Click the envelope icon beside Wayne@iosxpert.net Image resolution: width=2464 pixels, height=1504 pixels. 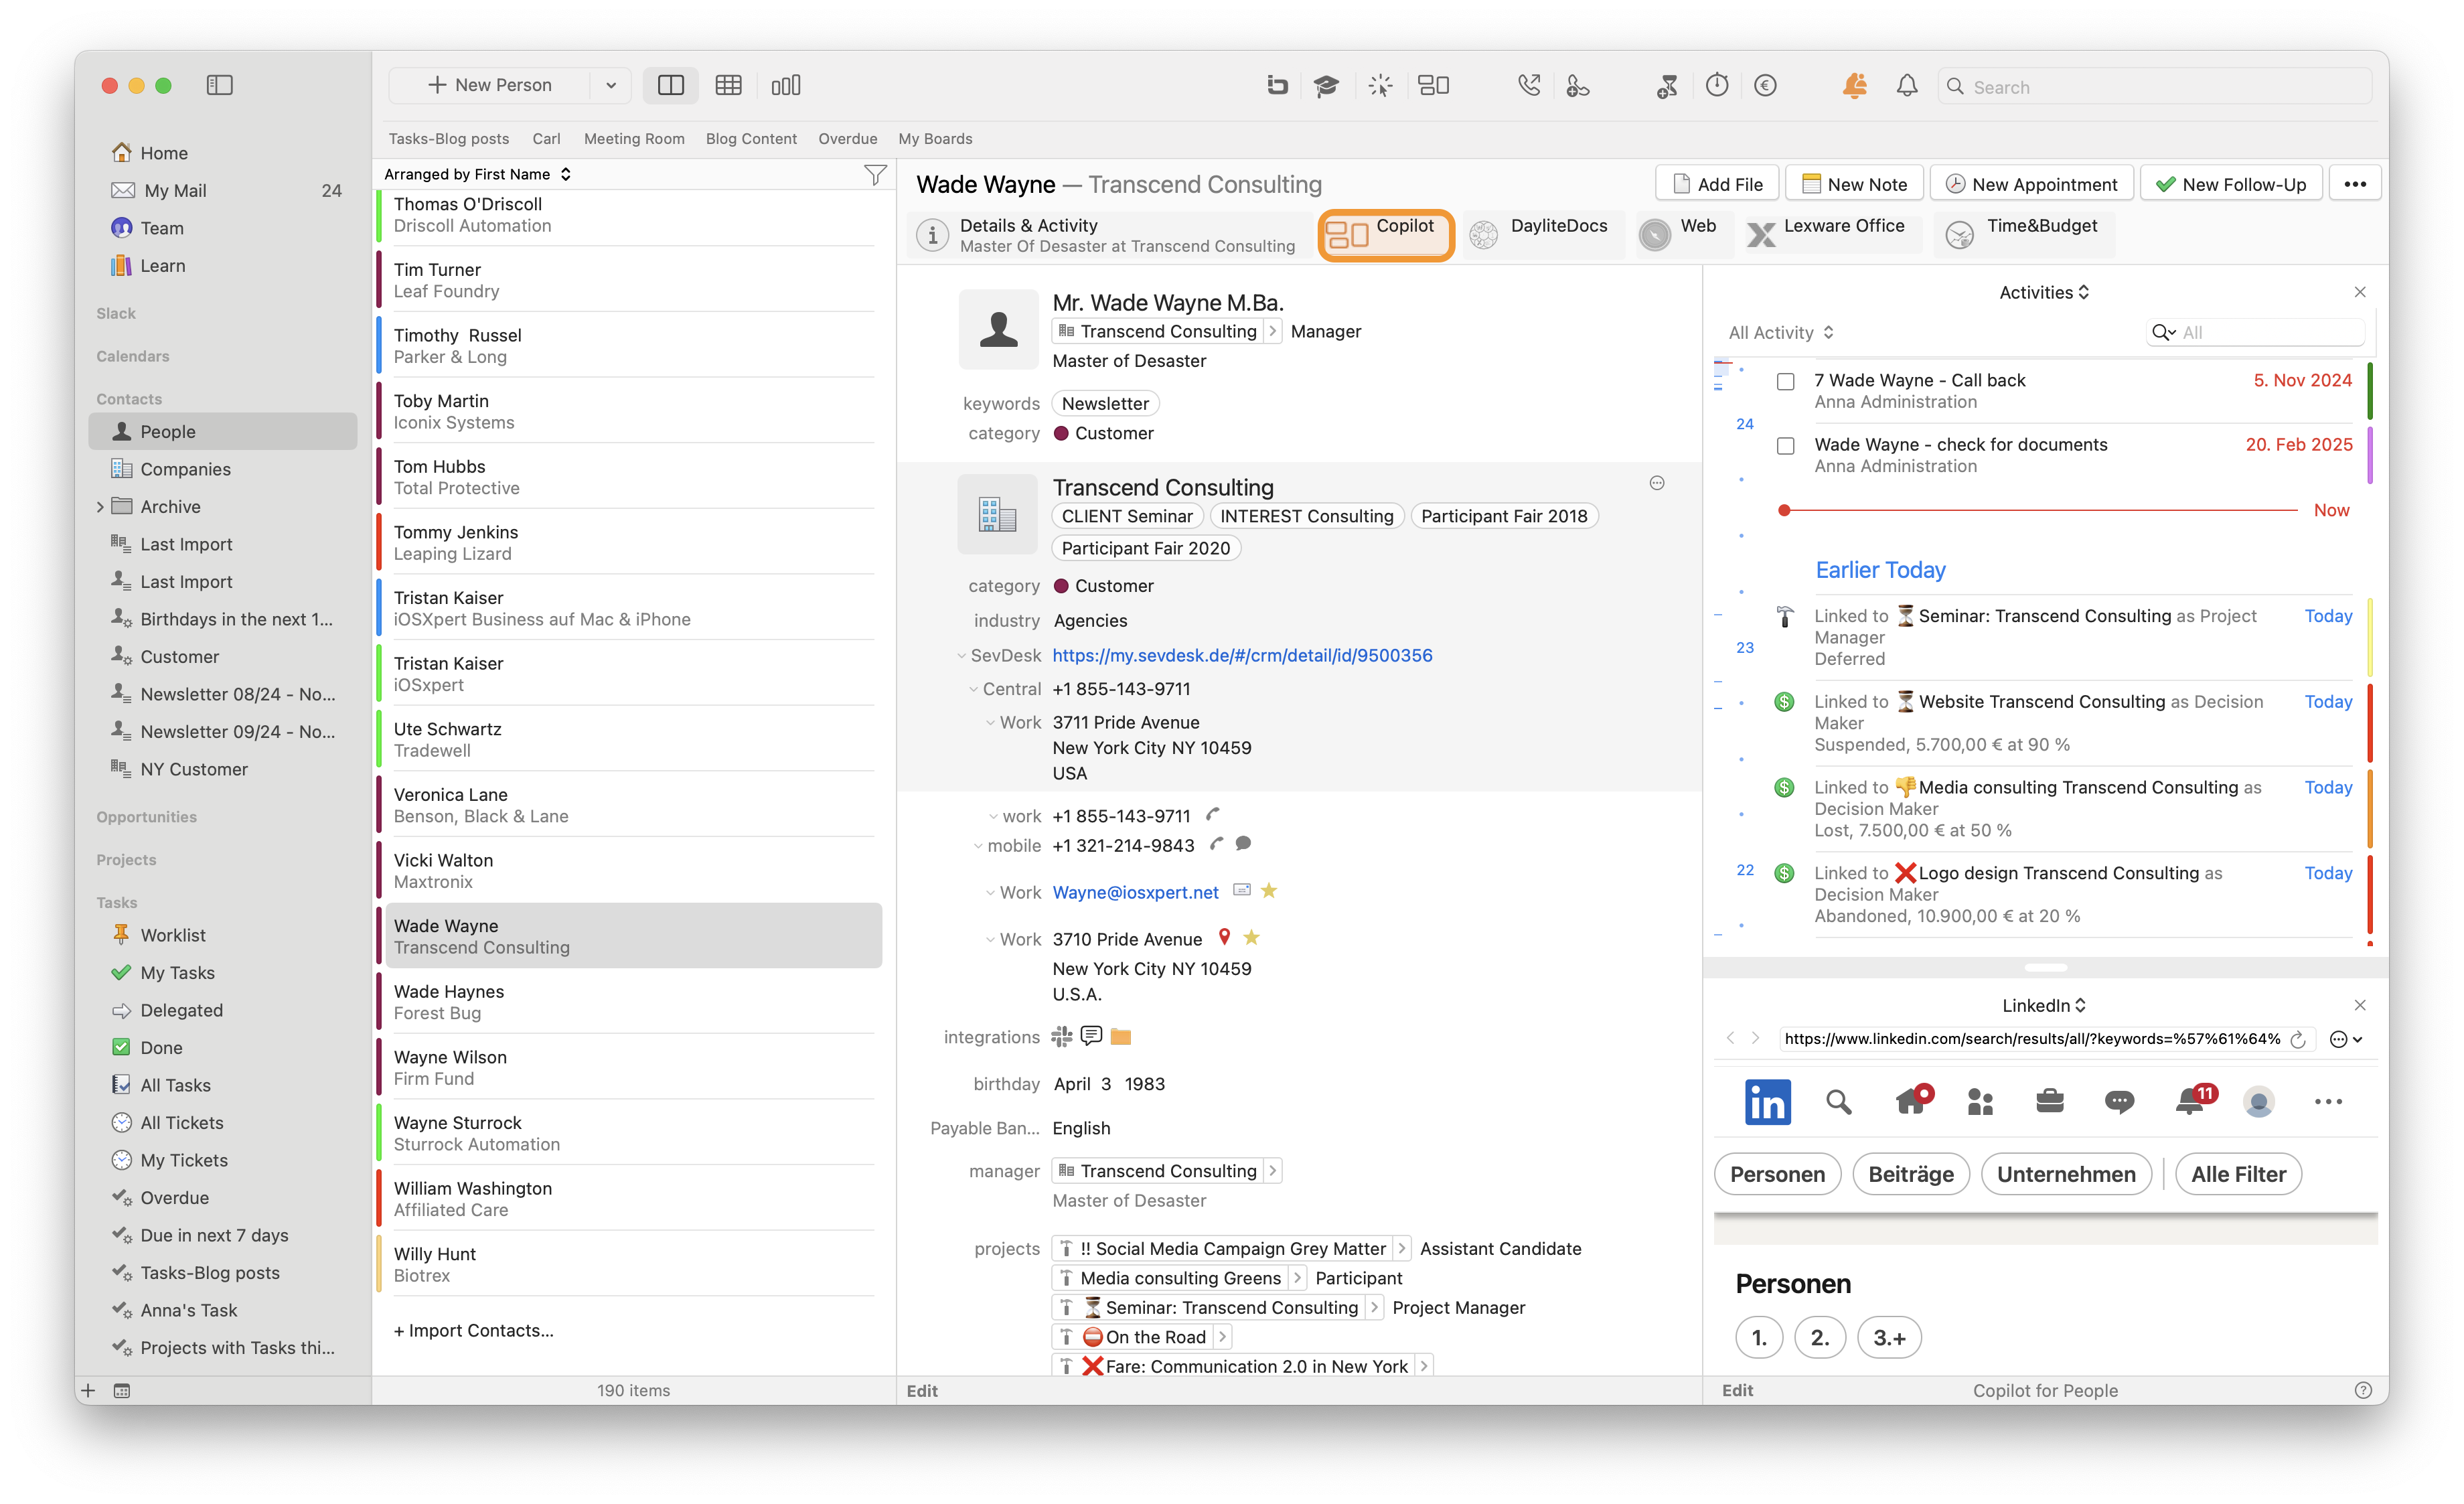pos(1242,890)
